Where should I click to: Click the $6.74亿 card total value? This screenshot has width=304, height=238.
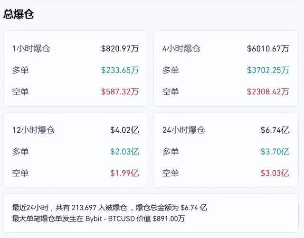[x=275, y=130]
